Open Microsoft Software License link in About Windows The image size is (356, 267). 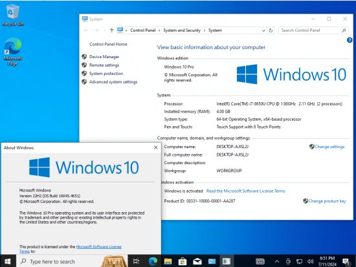point(99,247)
